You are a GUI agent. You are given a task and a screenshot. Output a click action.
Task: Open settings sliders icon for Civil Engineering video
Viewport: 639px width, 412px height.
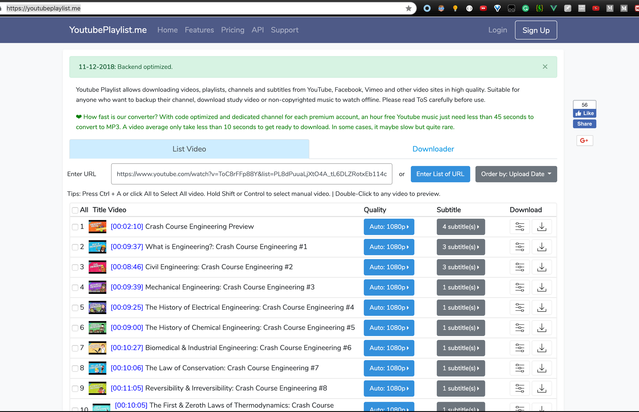point(520,267)
